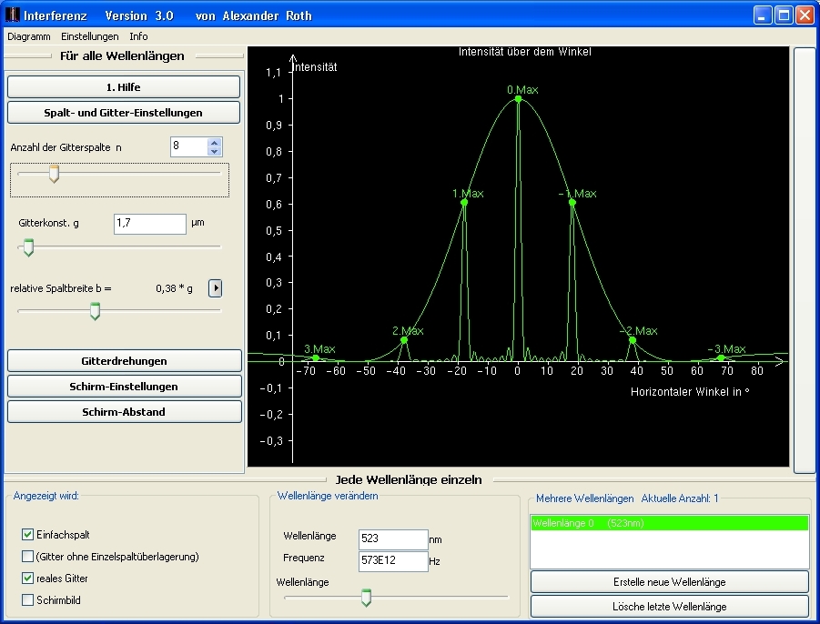The width and height of the screenshot is (820, 624).
Task: Open the Diagramm menu
Action: pyautogui.click(x=29, y=36)
